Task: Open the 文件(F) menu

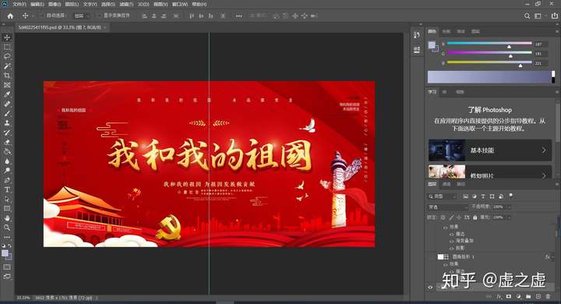Action: (x=19, y=5)
